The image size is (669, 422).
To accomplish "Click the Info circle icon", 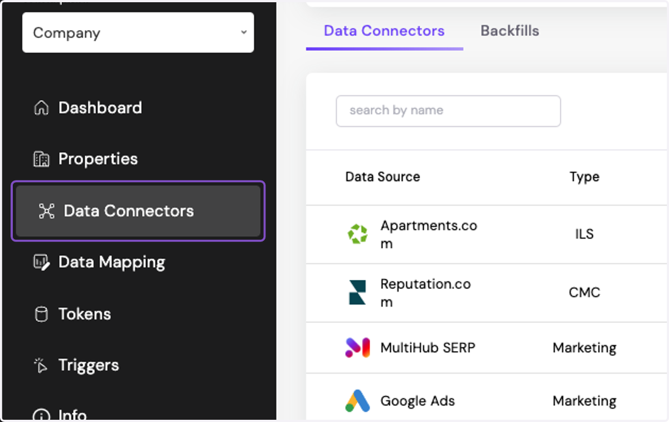I will pyautogui.click(x=41, y=415).
